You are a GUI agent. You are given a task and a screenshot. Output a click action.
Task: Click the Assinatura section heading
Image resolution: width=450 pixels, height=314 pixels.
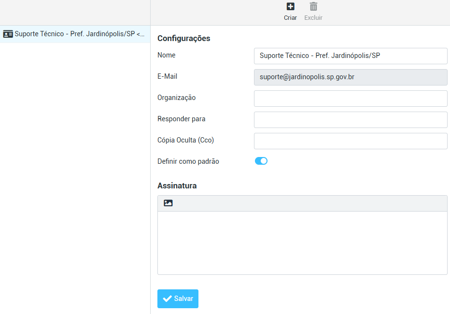pyautogui.click(x=177, y=186)
